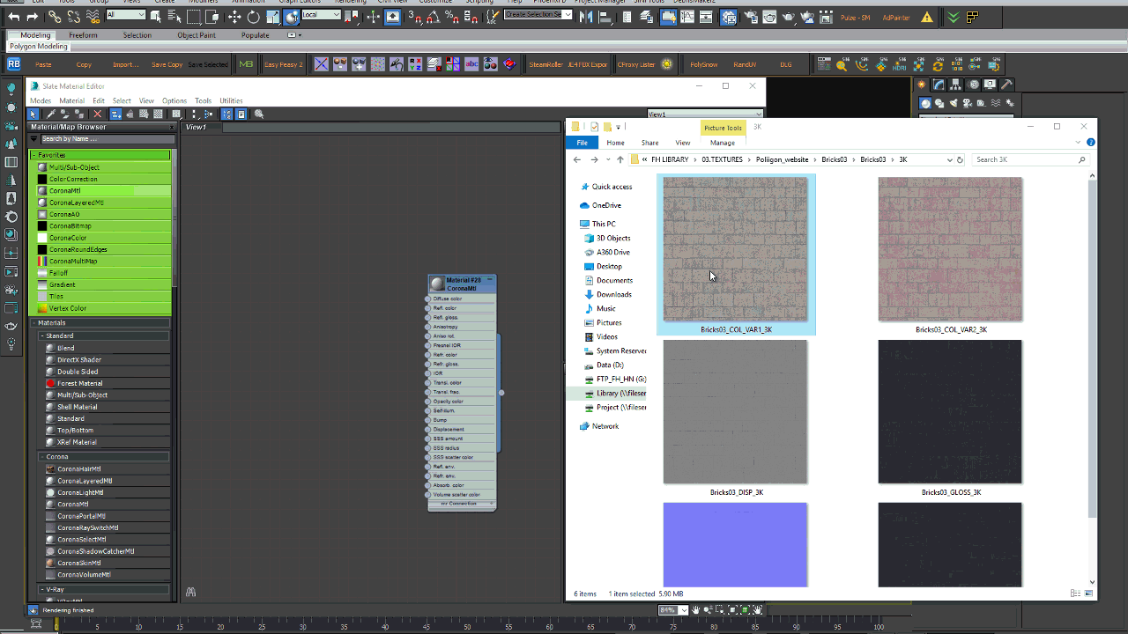The width and height of the screenshot is (1128, 634).
Task: Click the Pick Material eyedropper icon
Action: [x=51, y=114]
